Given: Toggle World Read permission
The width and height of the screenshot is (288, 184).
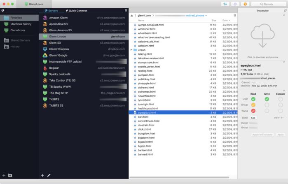Looking at the screenshot, I should tap(253, 111).
